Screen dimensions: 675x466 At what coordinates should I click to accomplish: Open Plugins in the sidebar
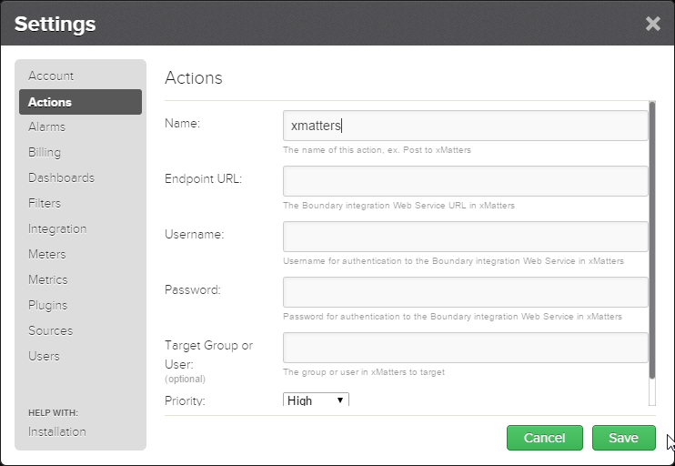click(x=48, y=305)
